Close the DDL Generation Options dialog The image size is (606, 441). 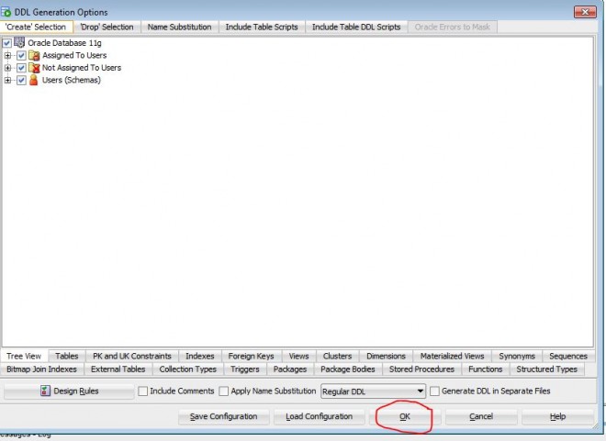pos(585,12)
